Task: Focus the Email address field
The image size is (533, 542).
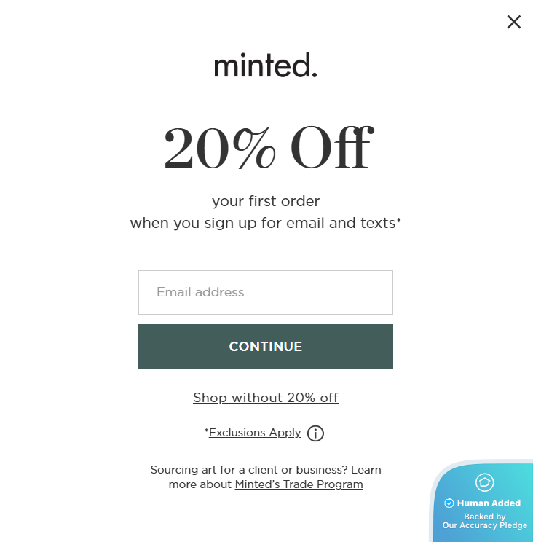Action: 266,292
